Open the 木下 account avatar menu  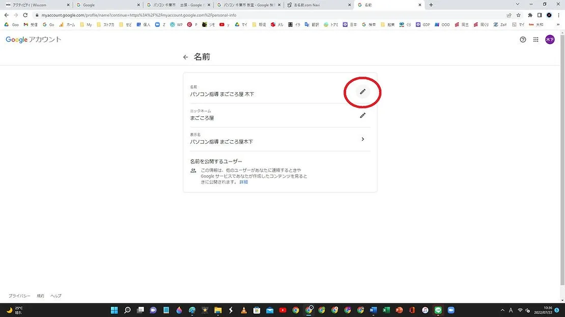tap(550, 40)
